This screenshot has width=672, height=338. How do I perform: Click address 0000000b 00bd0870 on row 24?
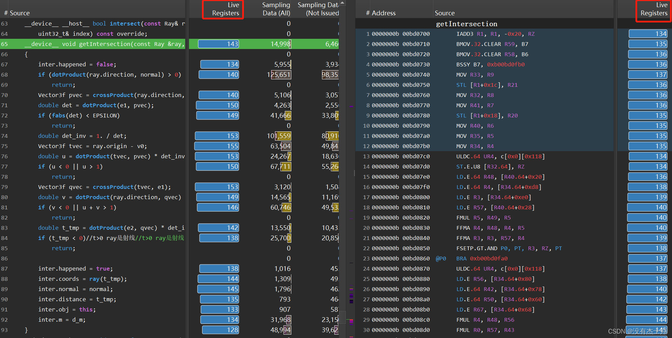pos(401,269)
